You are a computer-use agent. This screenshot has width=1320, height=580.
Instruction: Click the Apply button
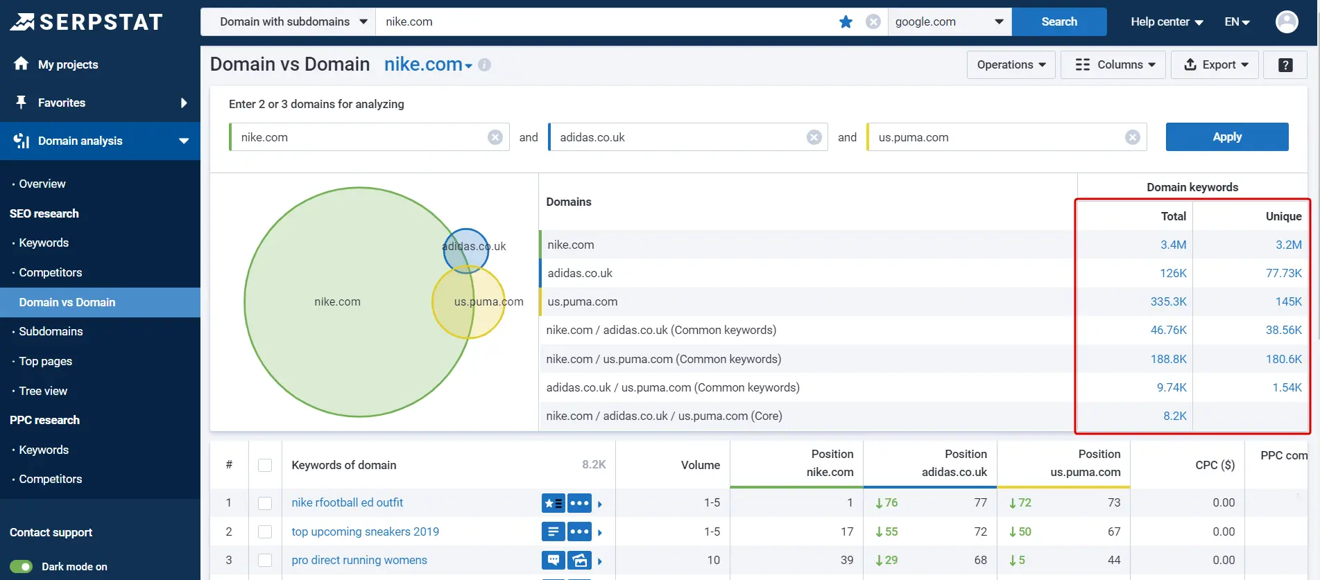pyautogui.click(x=1227, y=137)
